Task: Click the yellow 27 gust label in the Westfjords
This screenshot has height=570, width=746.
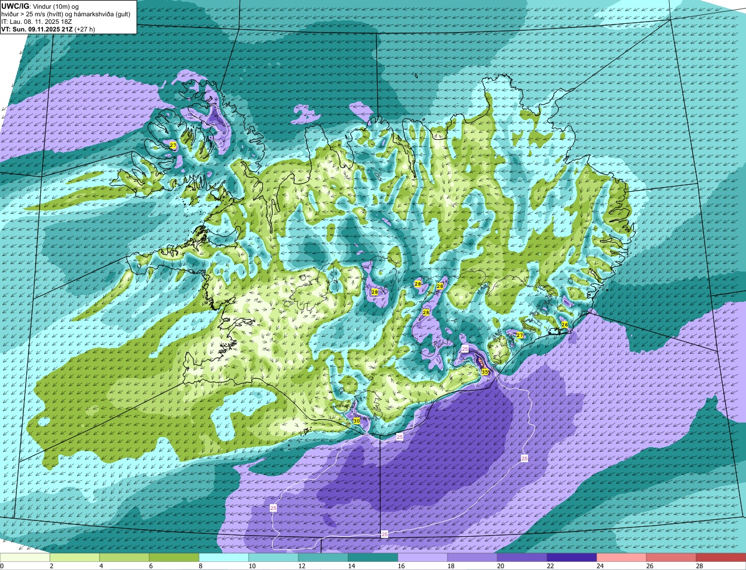Action: coord(173,145)
